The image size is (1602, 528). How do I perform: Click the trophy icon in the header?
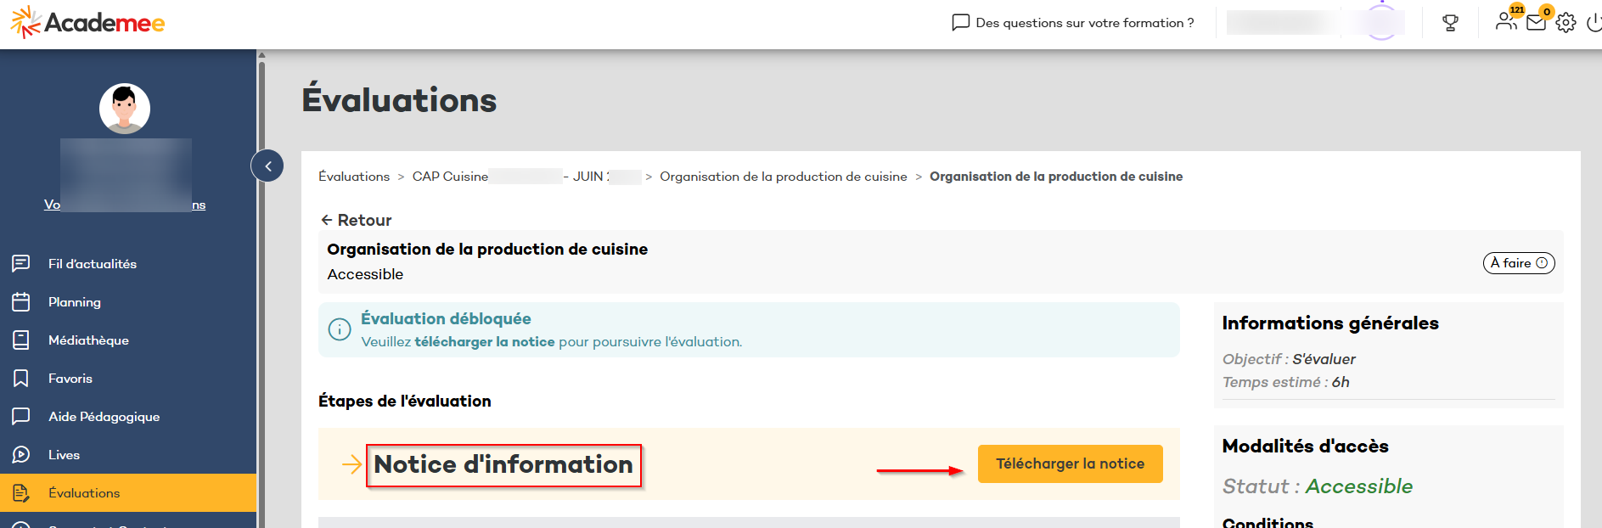pyautogui.click(x=1450, y=23)
